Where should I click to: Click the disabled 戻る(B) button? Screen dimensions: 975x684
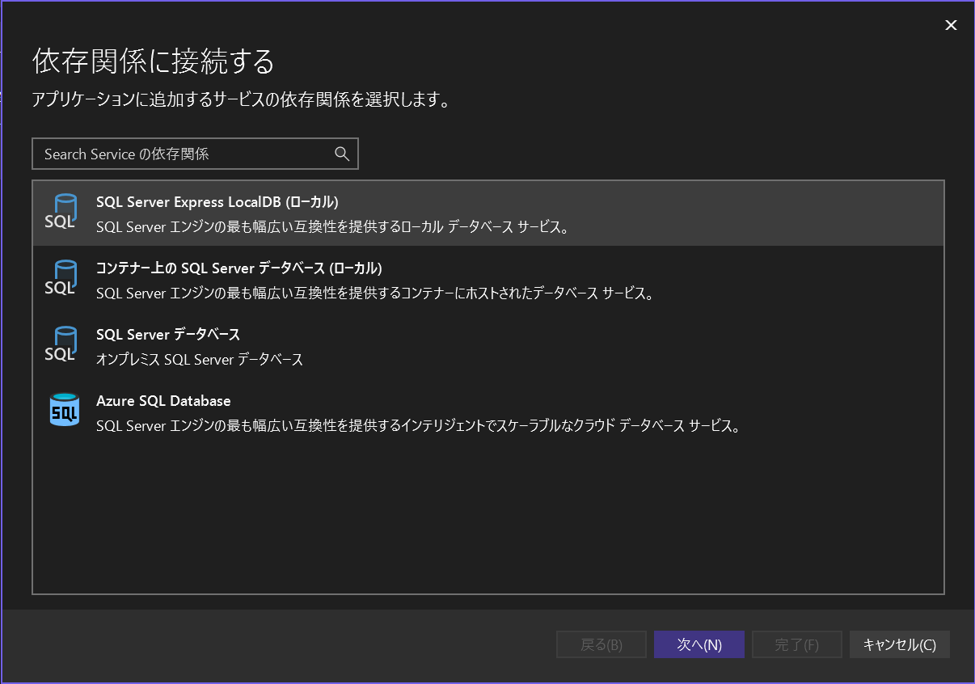[x=601, y=644]
